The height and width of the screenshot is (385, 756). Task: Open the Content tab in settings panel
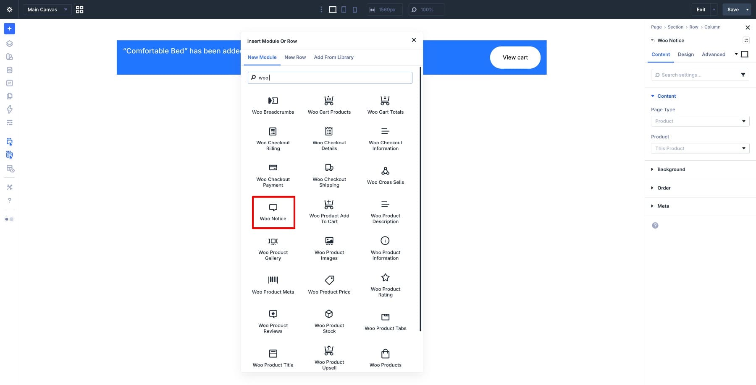click(x=661, y=55)
